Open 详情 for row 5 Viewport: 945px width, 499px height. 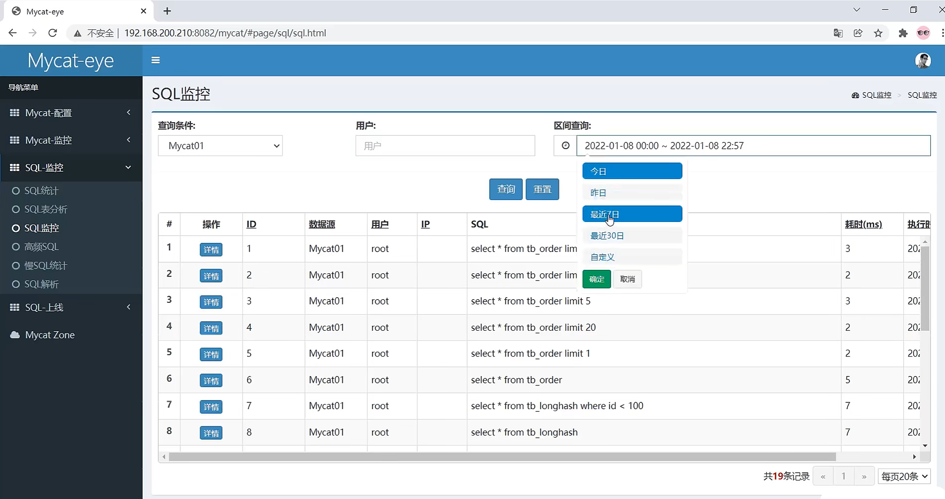pos(211,354)
